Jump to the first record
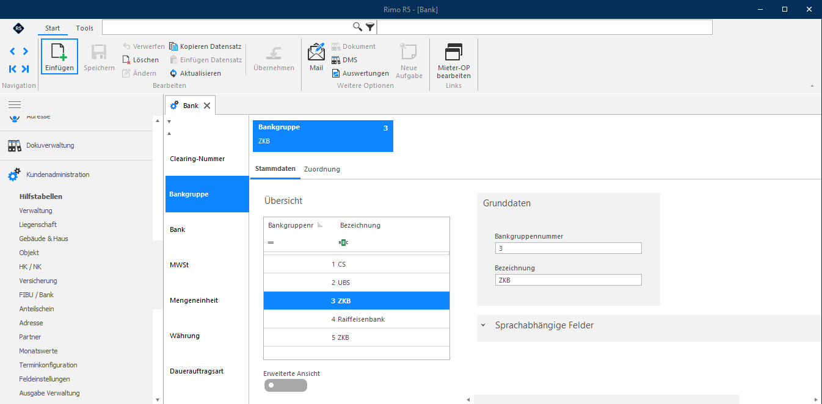The image size is (822, 404). point(13,69)
